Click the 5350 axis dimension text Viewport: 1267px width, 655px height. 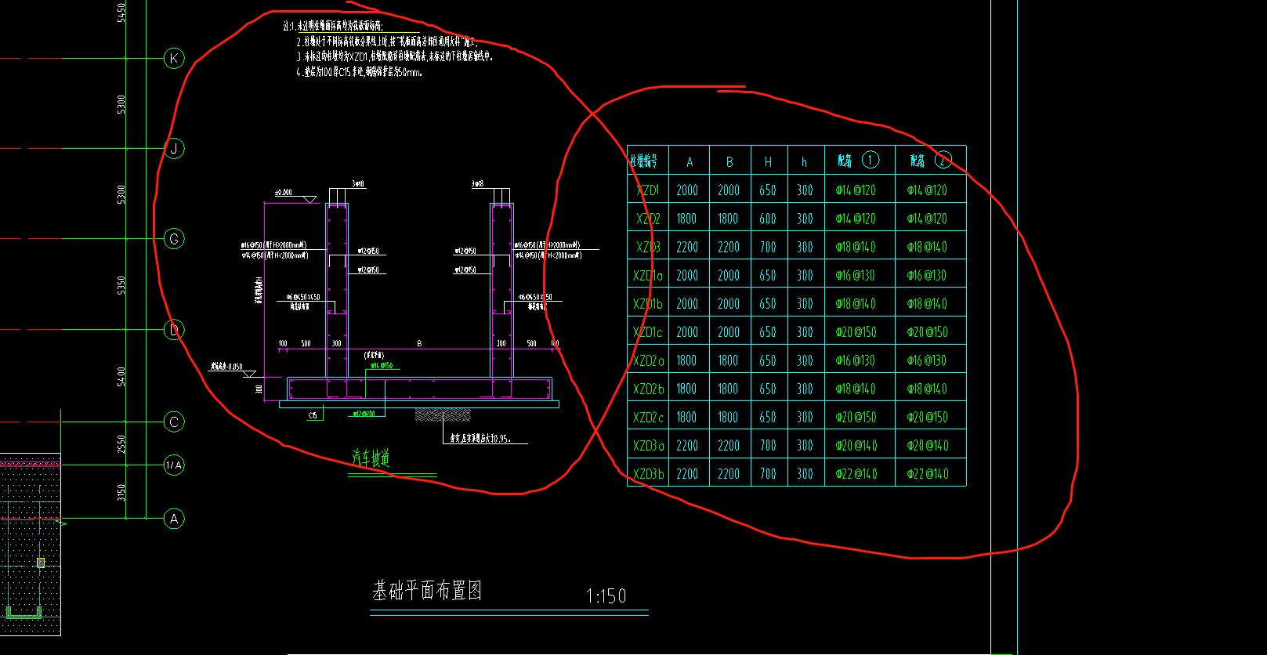click(121, 285)
